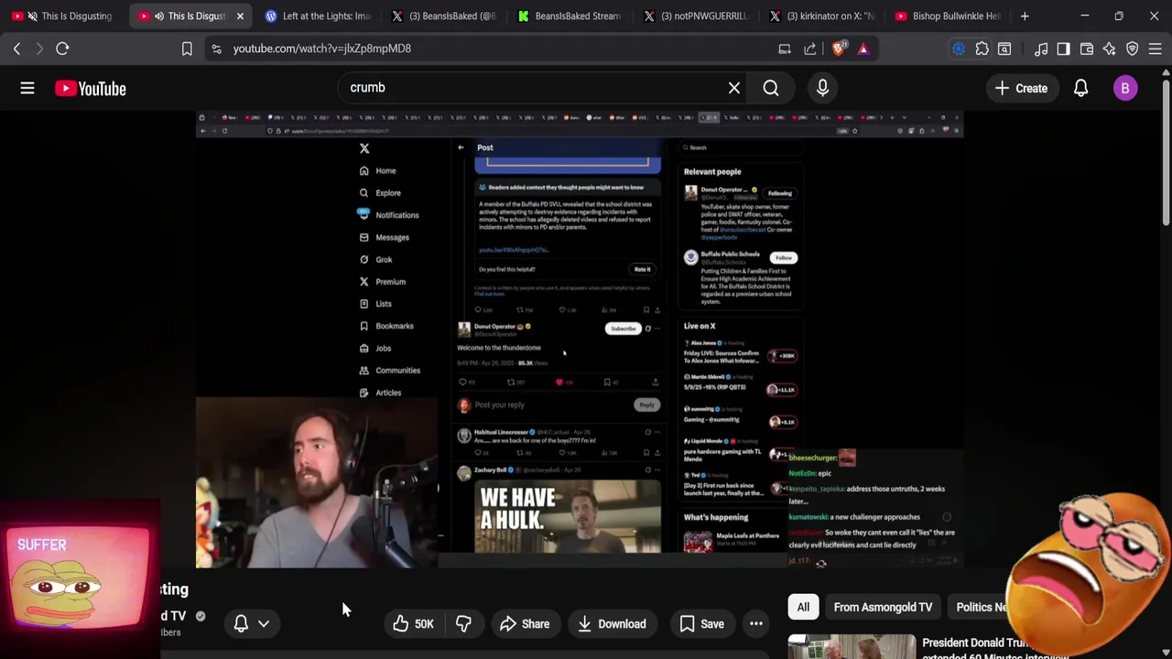This screenshot has width=1172, height=659.
Task: Clear the search box text 'crumb'
Action: click(733, 88)
